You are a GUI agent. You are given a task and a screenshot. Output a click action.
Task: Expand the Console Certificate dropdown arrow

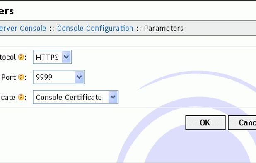pyautogui.click(x=113, y=97)
